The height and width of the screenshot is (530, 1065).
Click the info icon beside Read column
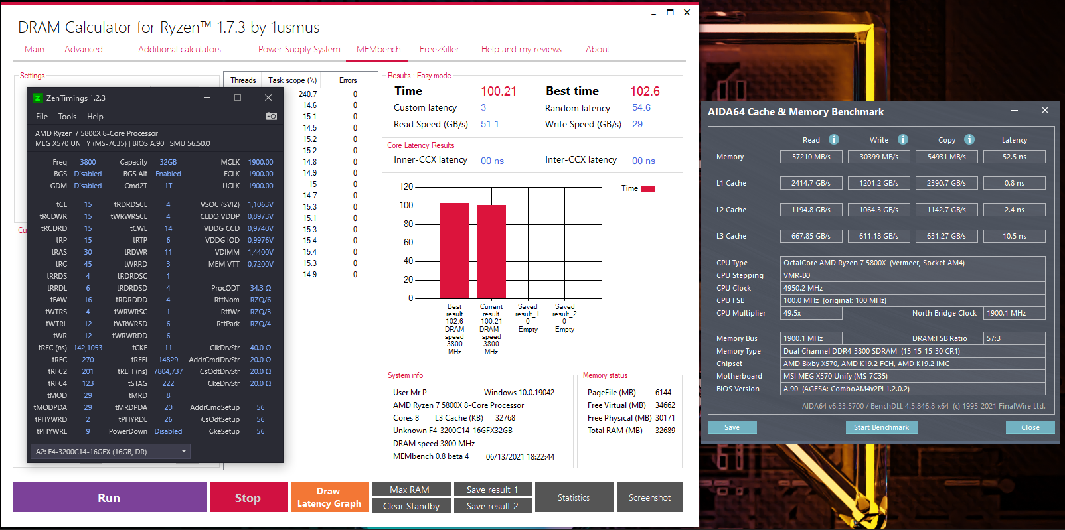[x=834, y=139]
